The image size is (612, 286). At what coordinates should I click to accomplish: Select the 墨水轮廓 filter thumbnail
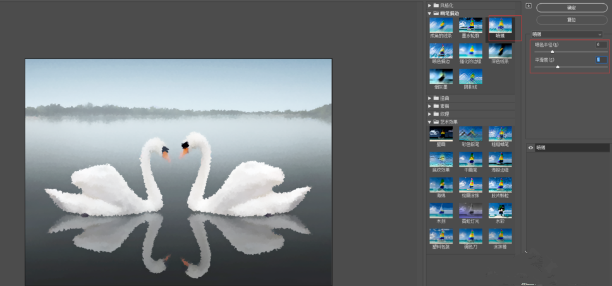[470, 25]
